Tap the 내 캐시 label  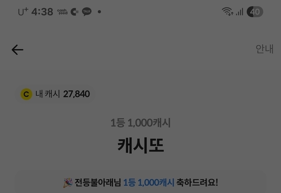(x=47, y=94)
